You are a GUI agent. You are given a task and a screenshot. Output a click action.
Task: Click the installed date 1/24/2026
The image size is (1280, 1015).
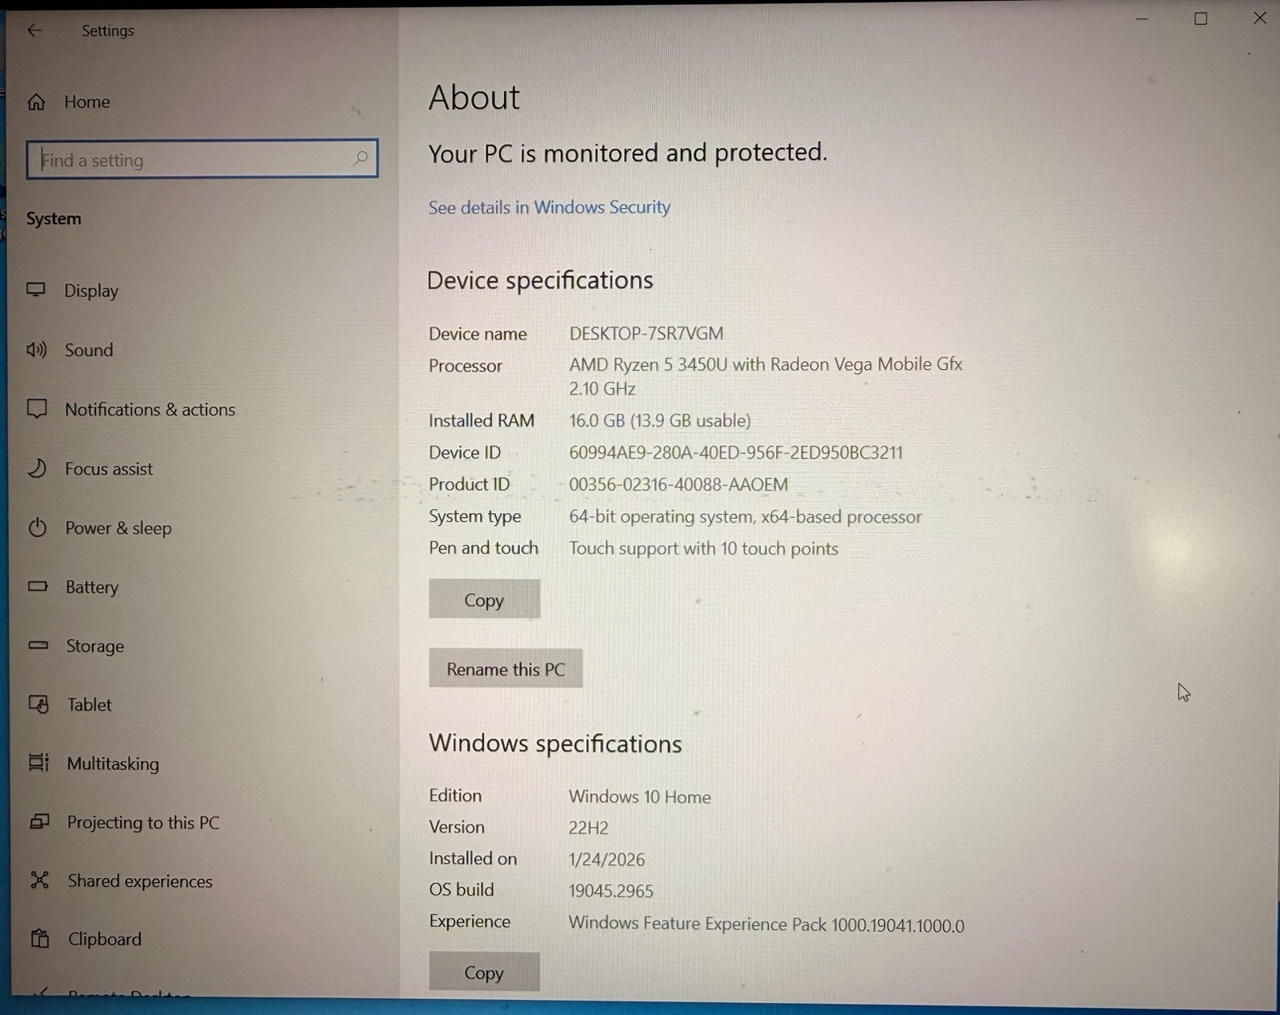606,859
